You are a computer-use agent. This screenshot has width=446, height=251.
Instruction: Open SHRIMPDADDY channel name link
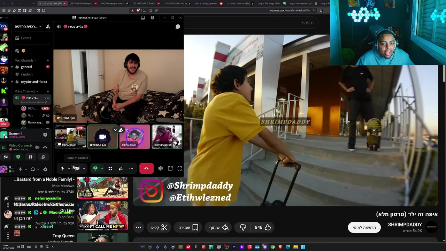click(405, 225)
